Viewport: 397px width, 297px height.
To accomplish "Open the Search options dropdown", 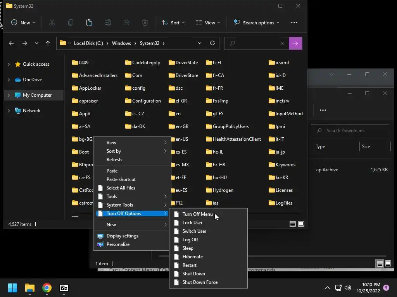I will coord(257,23).
